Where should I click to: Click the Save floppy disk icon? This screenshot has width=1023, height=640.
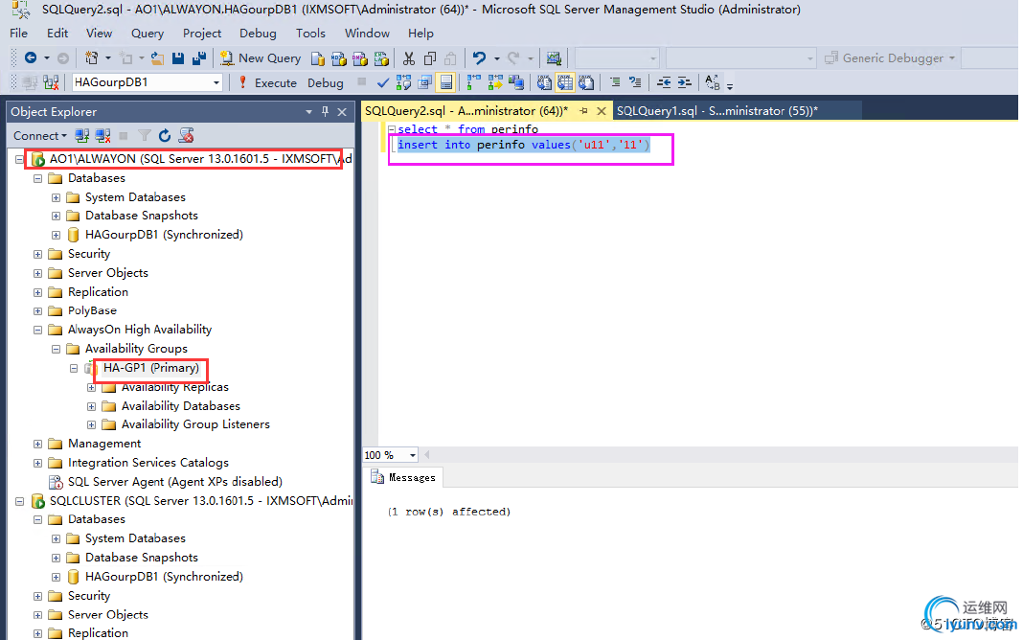tap(177, 58)
